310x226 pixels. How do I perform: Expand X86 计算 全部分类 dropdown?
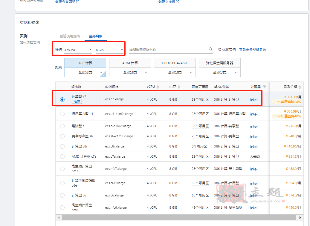click(x=85, y=73)
